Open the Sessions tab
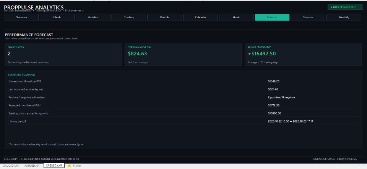 tap(308, 17)
